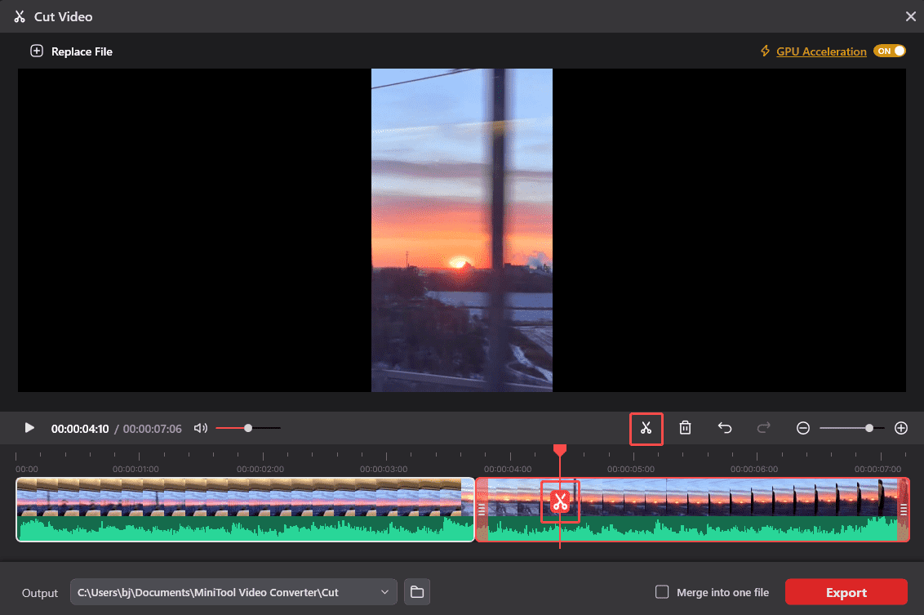Image resolution: width=924 pixels, height=615 pixels.
Task: Click the Replace File label
Action: click(82, 52)
